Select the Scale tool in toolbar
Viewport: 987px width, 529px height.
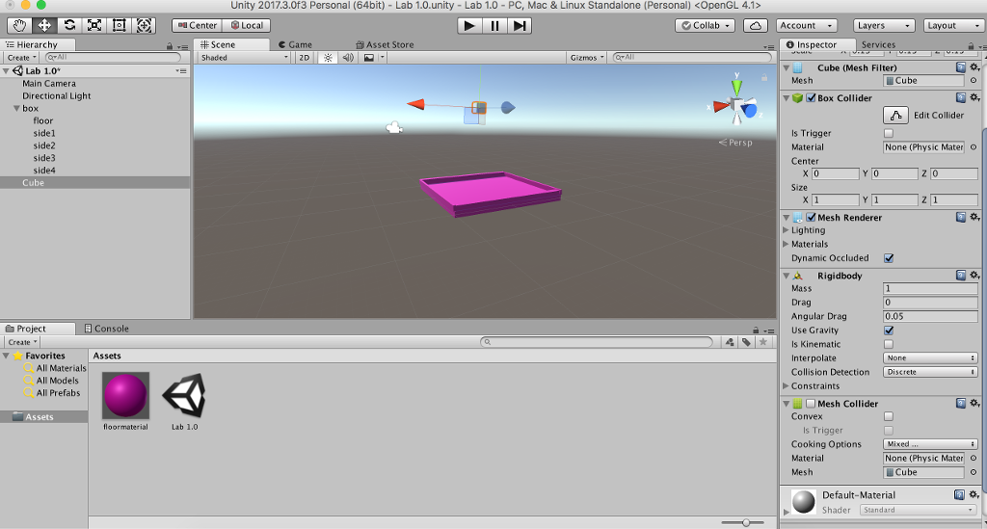94,25
